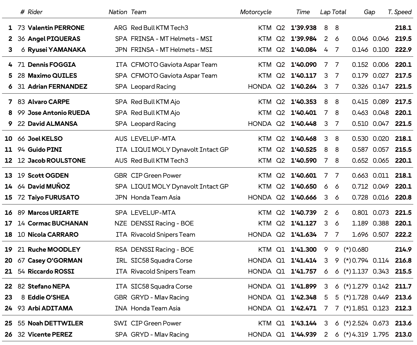Select rider Jose Antonio RUEDA

[x=59, y=113]
